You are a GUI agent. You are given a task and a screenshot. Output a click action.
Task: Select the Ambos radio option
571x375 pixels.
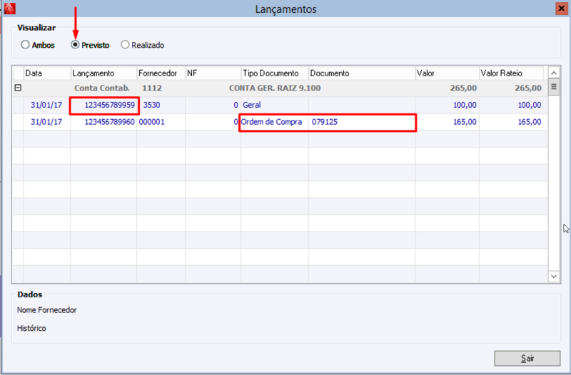[38, 45]
